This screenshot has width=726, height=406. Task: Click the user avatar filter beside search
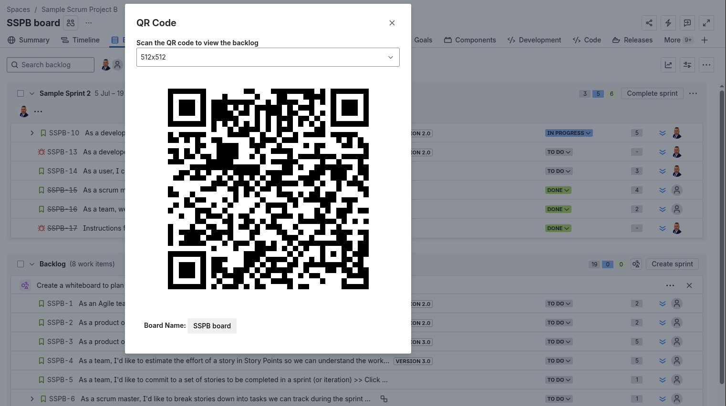pos(106,65)
